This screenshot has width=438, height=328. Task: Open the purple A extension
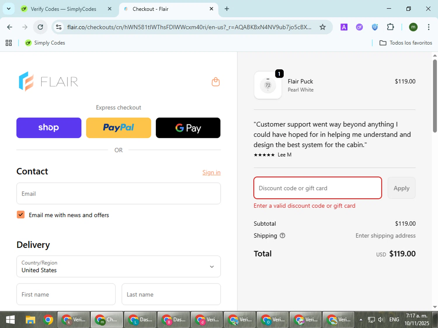point(344,27)
